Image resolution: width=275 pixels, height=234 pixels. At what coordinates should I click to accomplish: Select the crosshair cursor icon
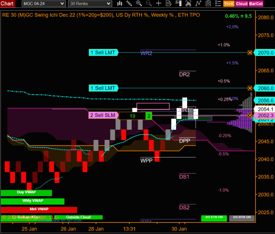click(158, 4)
